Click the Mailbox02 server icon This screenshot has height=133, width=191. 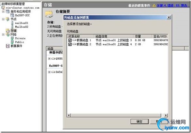(12, 27)
